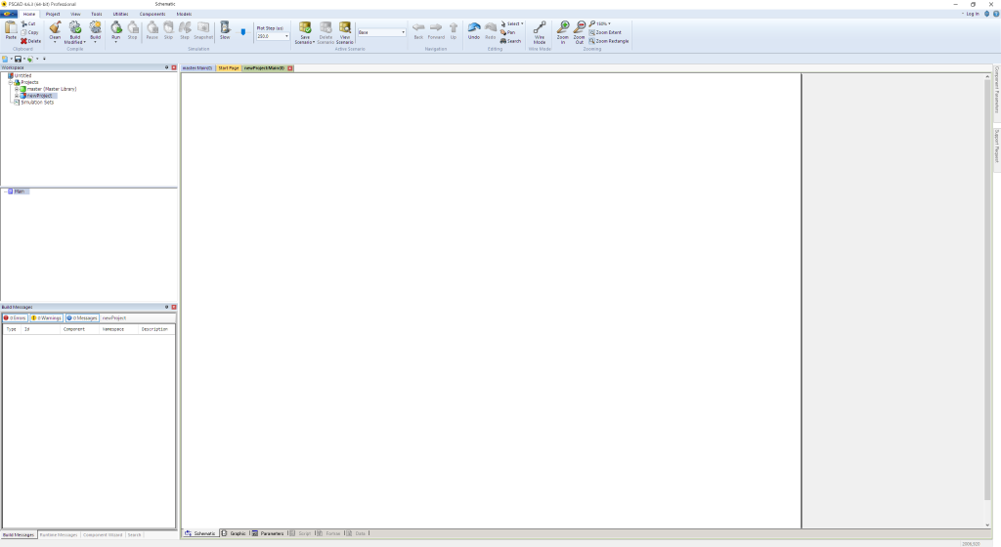Image resolution: width=1001 pixels, height=547 pixels.
Task: Click the Zoom In magnifier icon
Action: click(563, 28)
